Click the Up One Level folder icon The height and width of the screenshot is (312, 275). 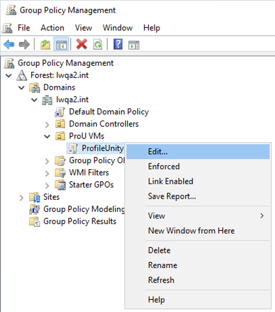(45, 44)
